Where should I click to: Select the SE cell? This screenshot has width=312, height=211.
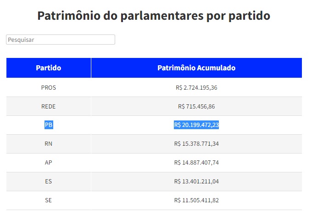point(49,200)
